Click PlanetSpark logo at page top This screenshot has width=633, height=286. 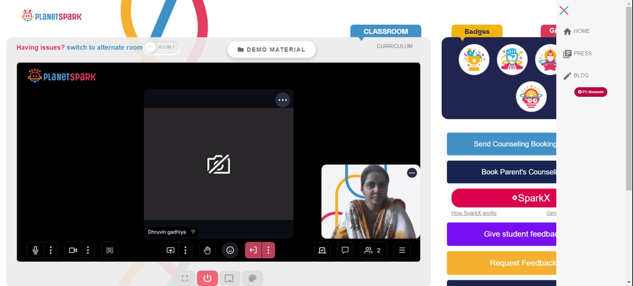coord(52,16)
